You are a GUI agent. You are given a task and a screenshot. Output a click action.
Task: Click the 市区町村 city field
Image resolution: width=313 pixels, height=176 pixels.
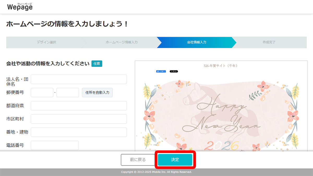tap(79, 119)
